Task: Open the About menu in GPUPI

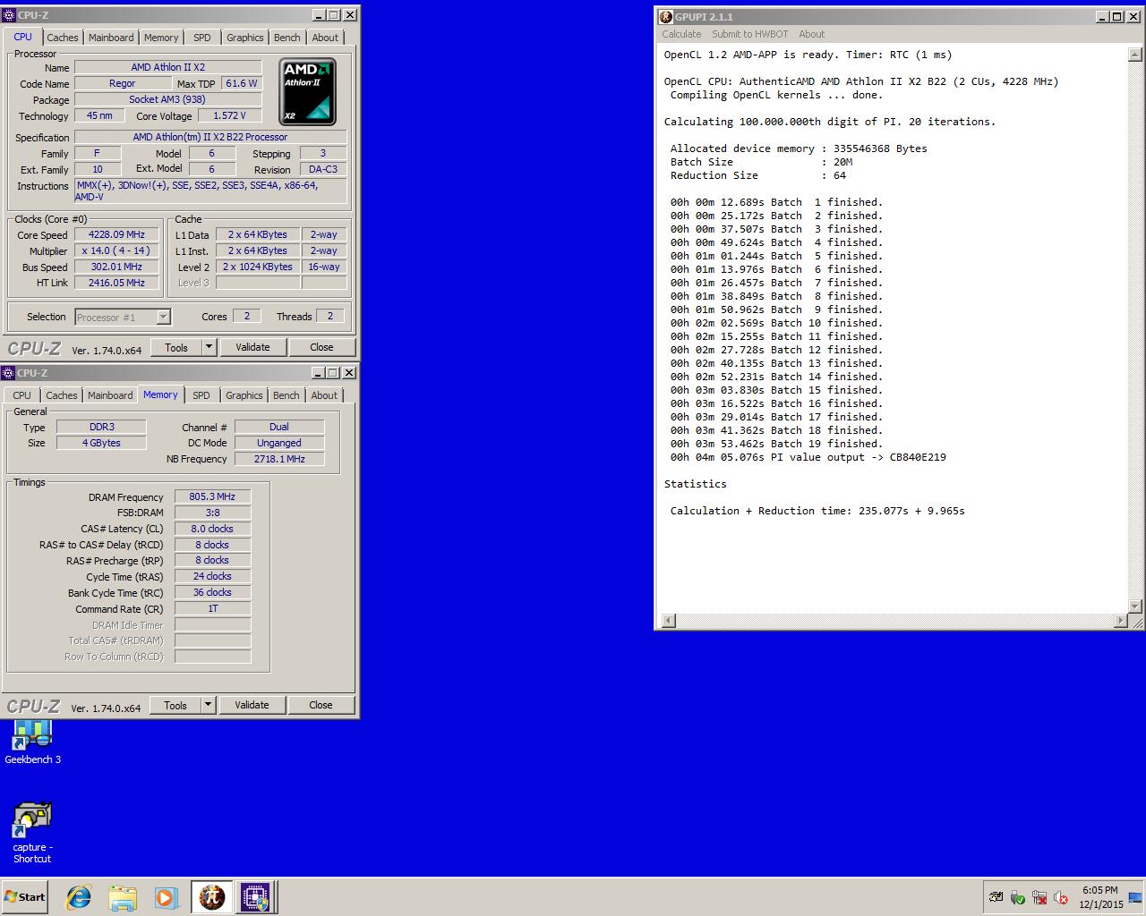Action: [812, 34]
